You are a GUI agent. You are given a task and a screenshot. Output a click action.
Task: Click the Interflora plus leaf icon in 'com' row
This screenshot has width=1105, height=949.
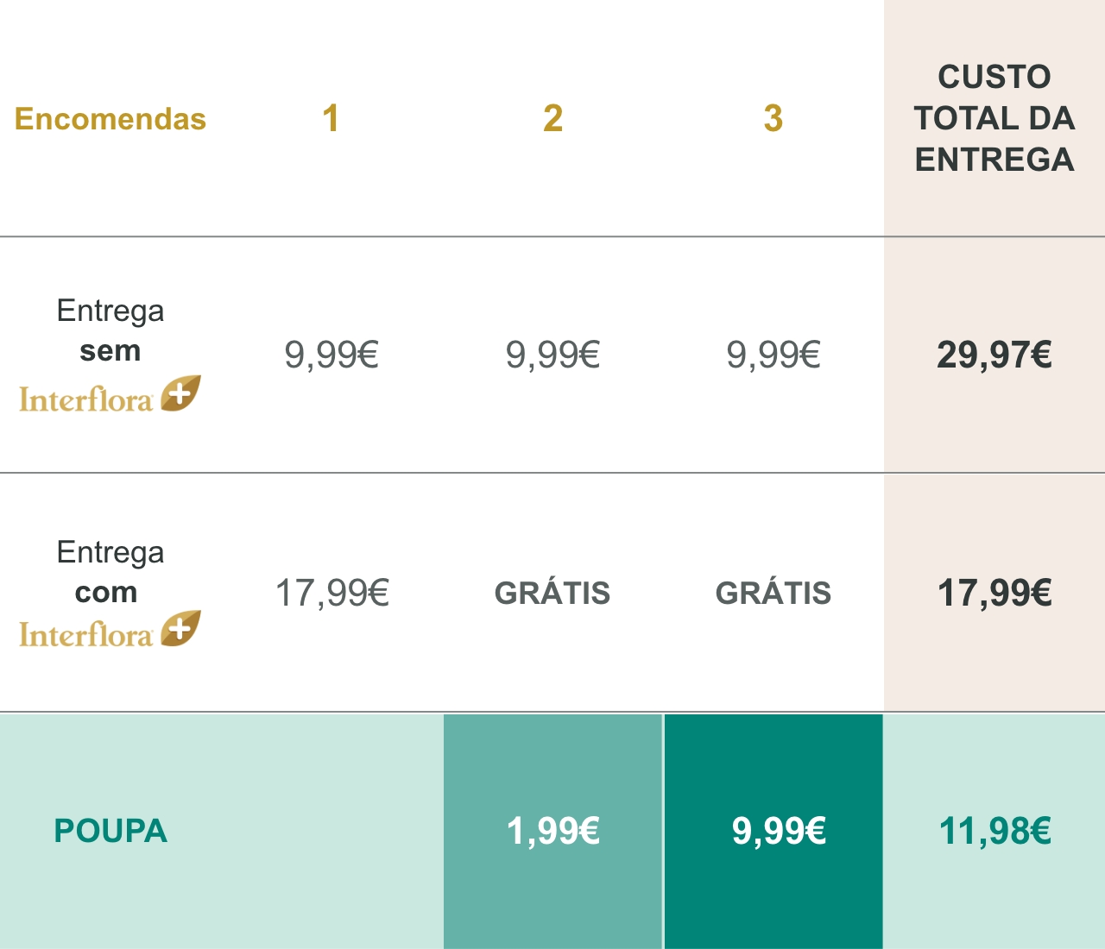click(x=180, y=628)
